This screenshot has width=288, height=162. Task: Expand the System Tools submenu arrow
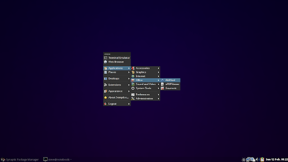tap(158, 88)
